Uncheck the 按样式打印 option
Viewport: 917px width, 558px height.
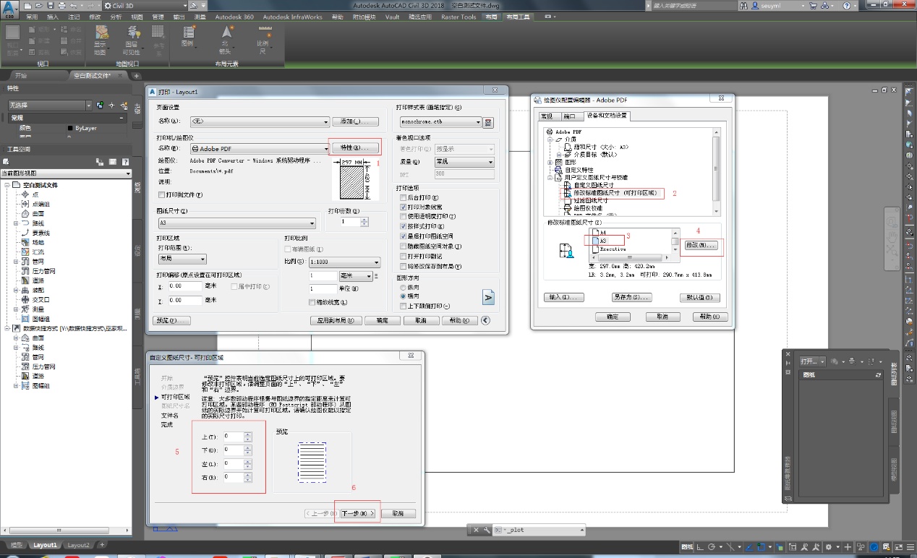point(404,226)
